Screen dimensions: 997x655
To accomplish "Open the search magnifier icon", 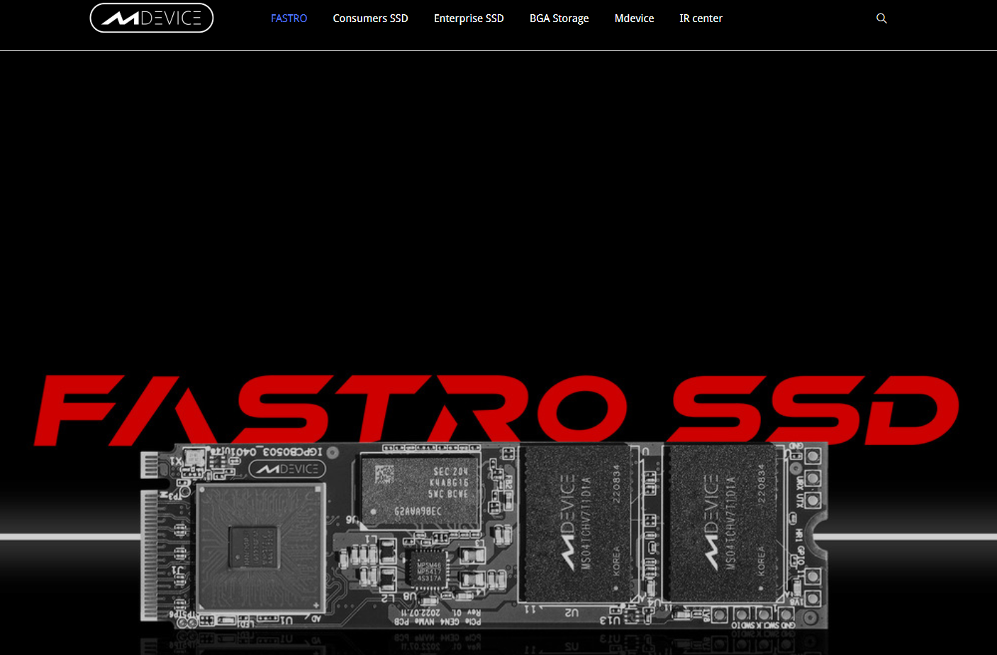I will tap(881, 18).
